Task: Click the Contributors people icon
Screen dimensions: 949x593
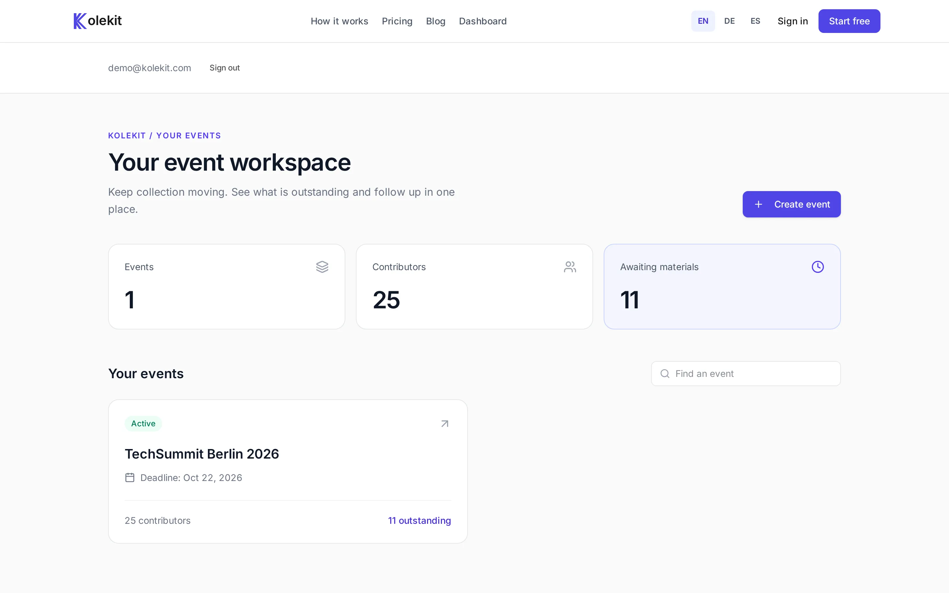Action: [x=570, y=267]
